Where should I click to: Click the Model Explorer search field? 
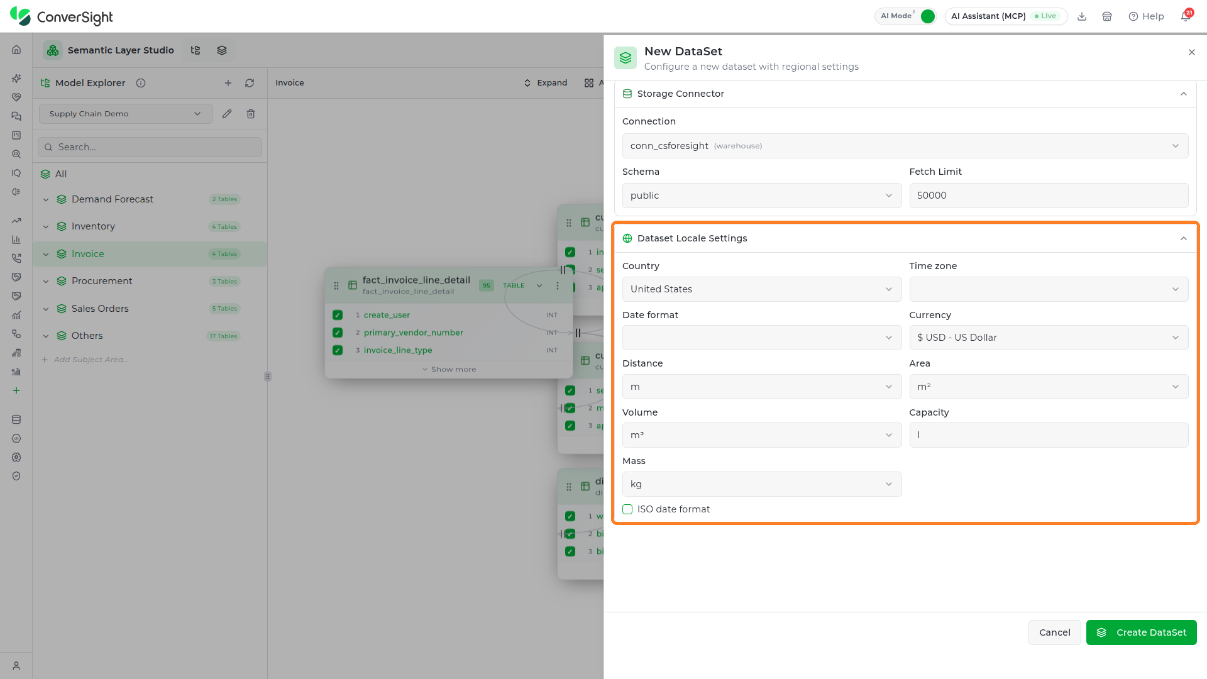pos(150,147)
